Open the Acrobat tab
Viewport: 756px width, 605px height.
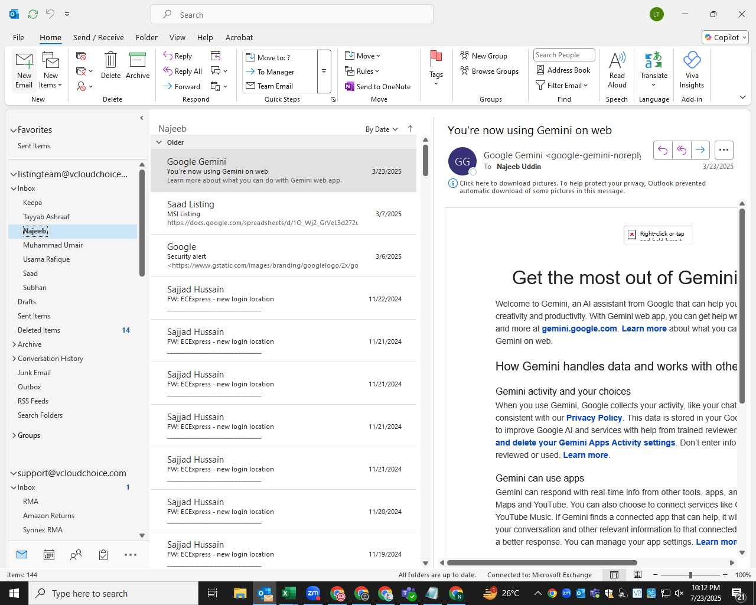coord(239,37)
